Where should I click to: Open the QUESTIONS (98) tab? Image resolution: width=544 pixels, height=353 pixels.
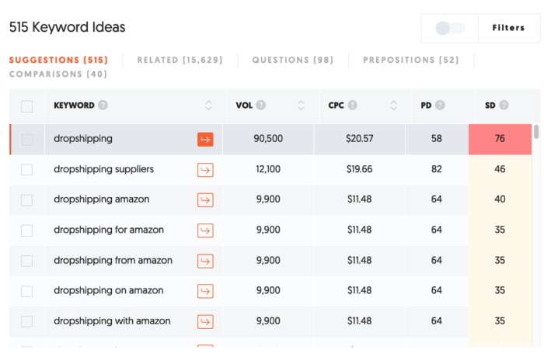point(293,60)
